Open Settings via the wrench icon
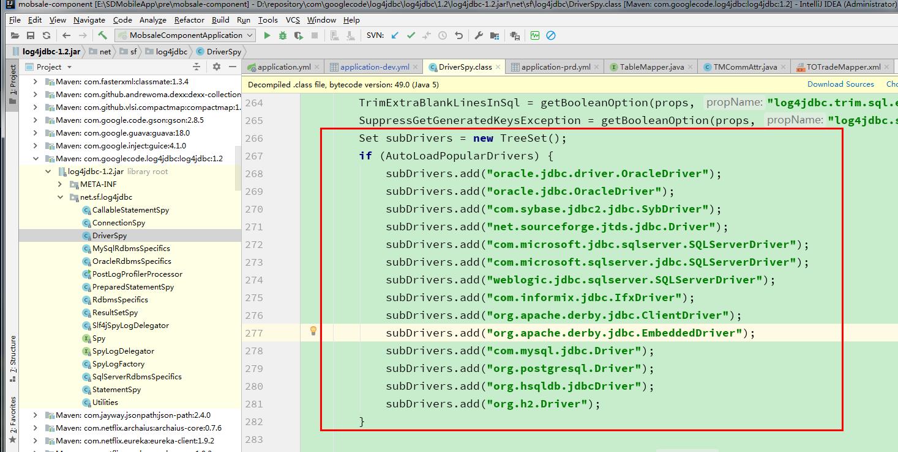Viewport: 898px width, 452px height. 479,35
